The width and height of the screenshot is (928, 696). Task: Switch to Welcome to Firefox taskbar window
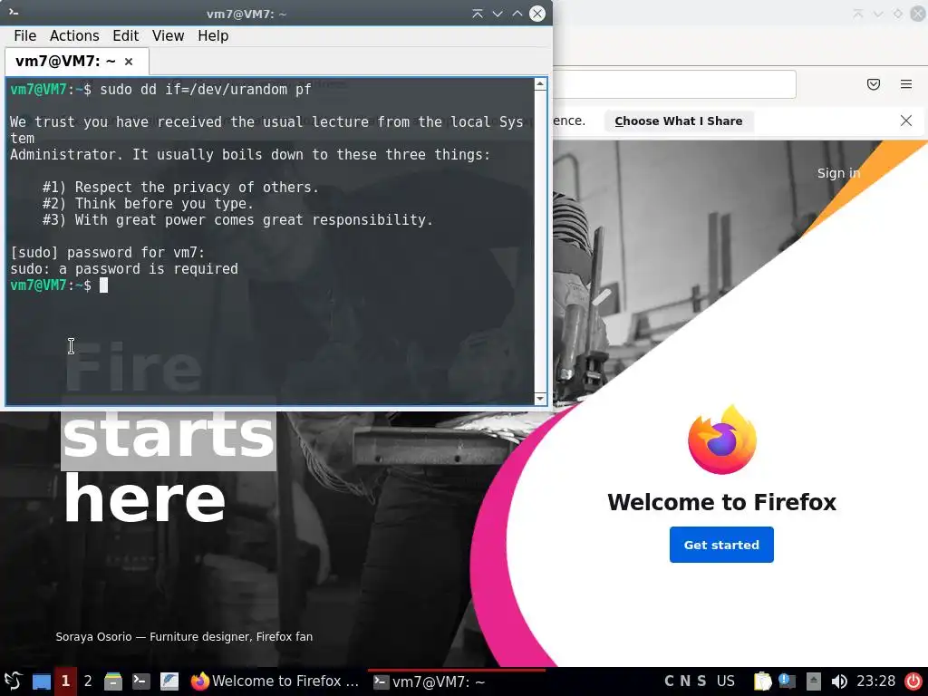click(x=275, y=681)
